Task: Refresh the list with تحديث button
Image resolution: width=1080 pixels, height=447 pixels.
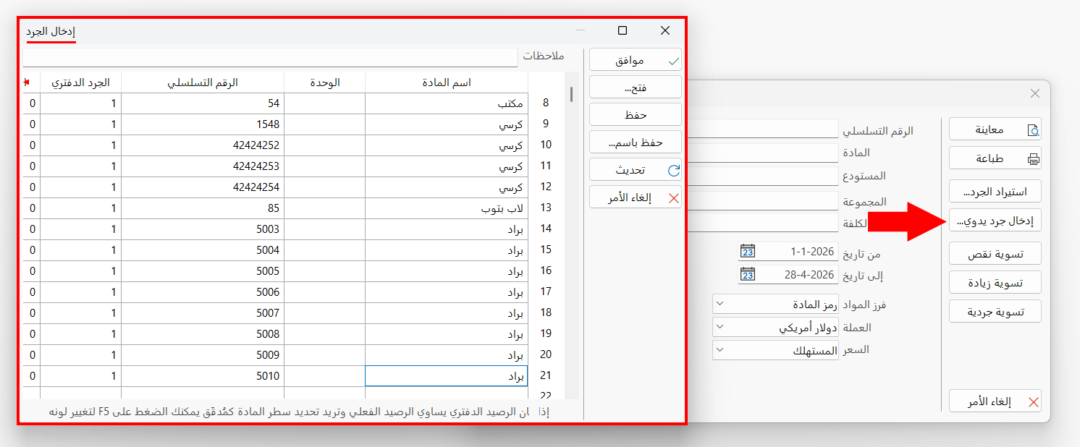Action: pyautogui.click(x=635, y=170)
